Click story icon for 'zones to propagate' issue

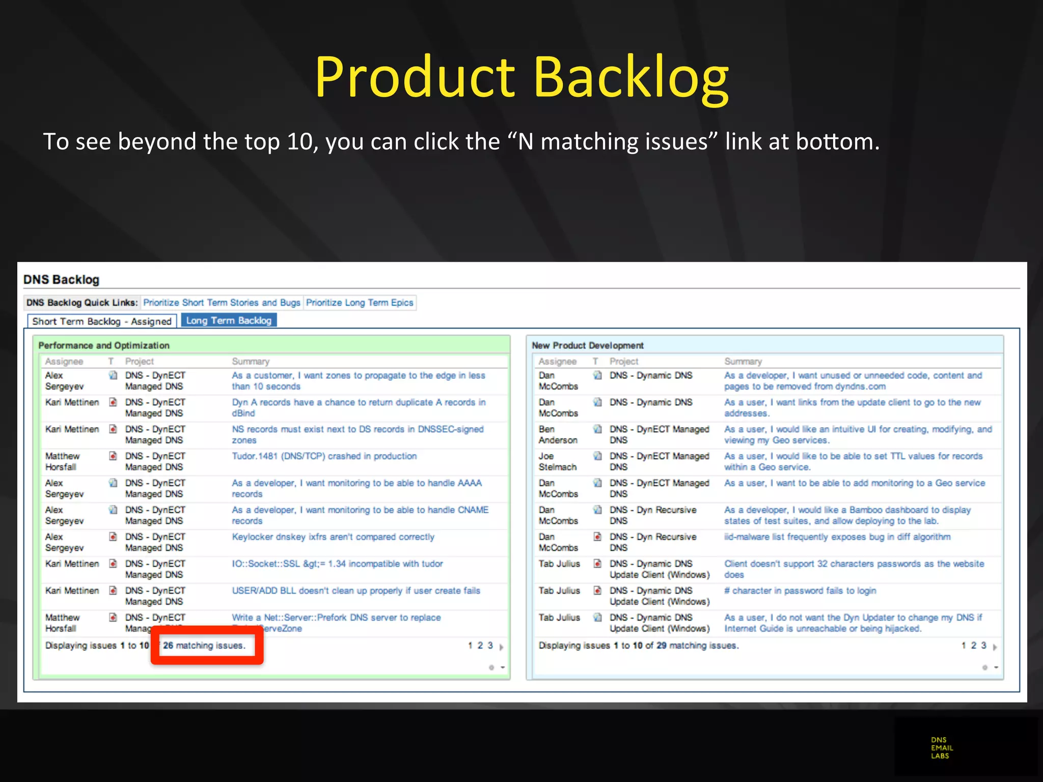point(113,376)
